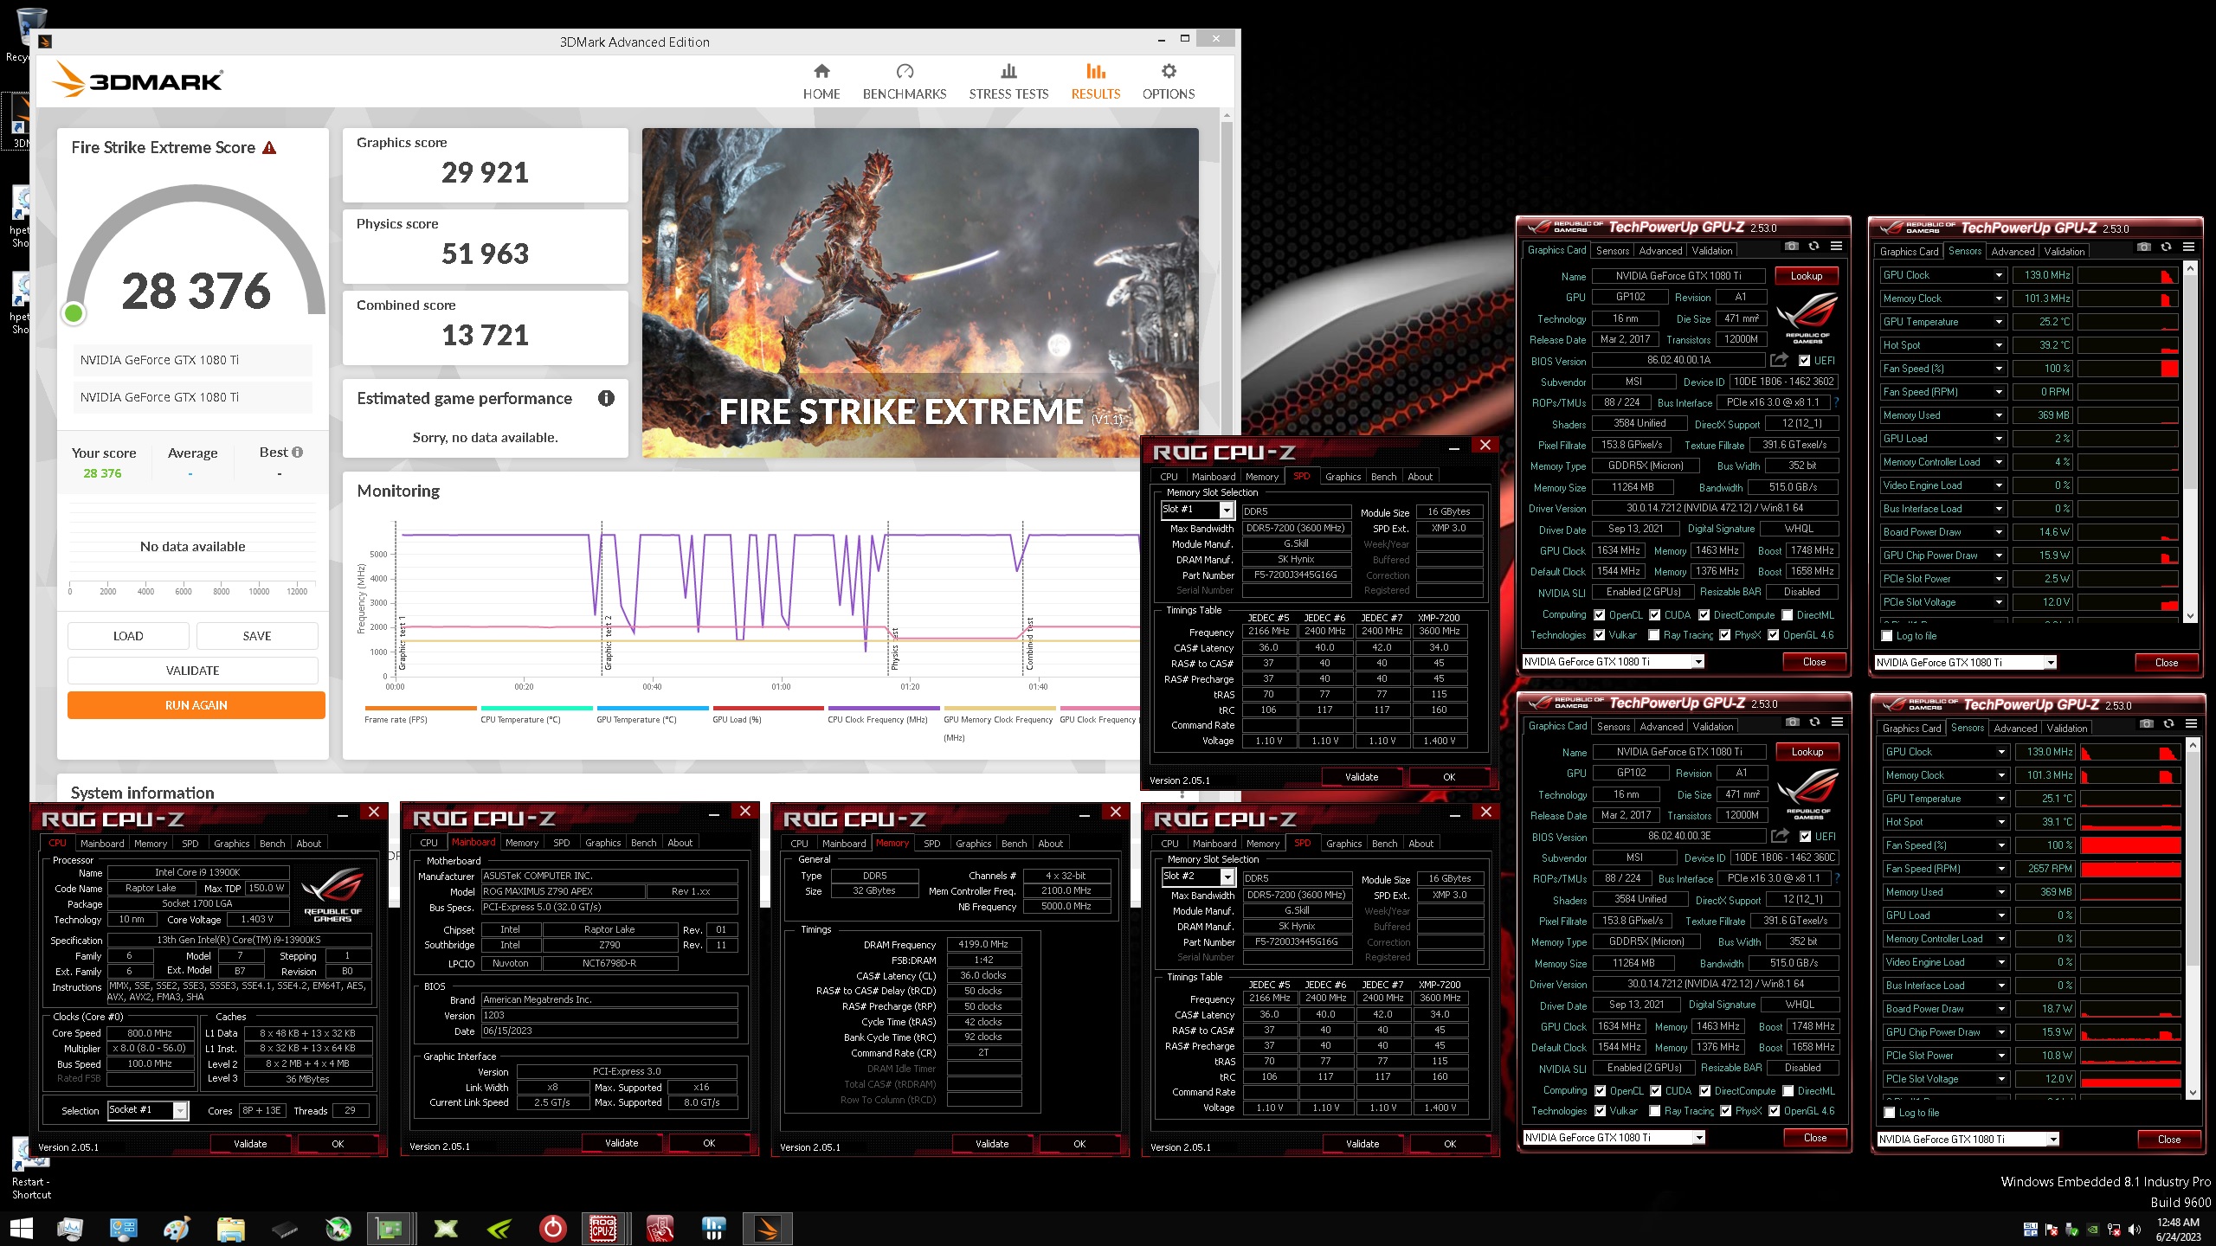This screenshot has height=1246, width=2216.
Task: Click question mark beside Bus Interface in BIOS 86.02.40.00.3E window
Action: click(1837, 878)
